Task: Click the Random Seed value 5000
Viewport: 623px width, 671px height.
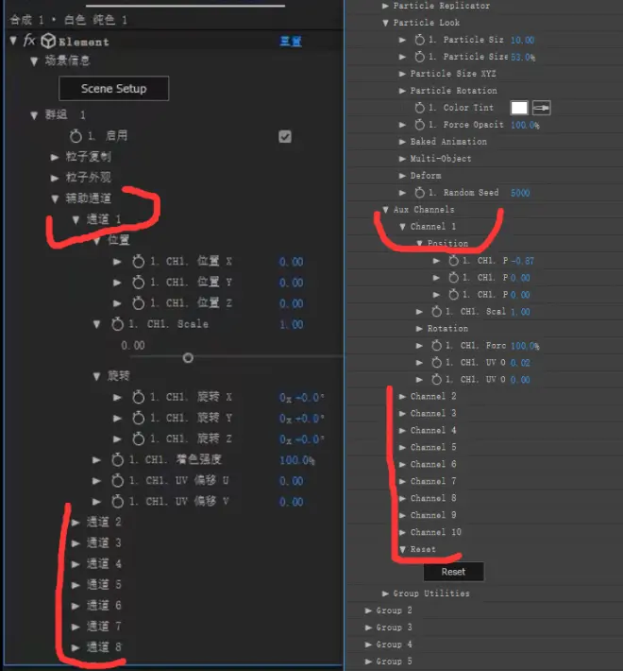Action: pos(520,193)
